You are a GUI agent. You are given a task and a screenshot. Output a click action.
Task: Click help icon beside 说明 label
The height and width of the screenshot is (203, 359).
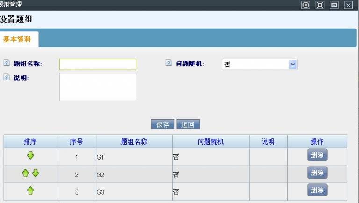pyautogui.click(x=7, y=77)
